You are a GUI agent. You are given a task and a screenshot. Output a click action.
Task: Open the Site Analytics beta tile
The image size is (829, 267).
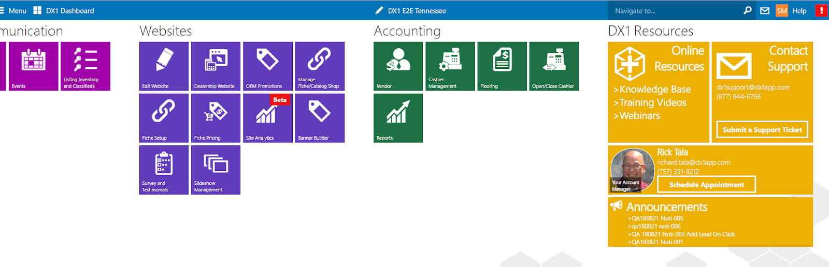tap(268, 118)
